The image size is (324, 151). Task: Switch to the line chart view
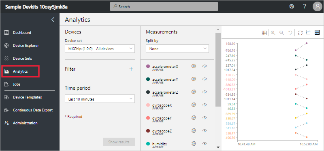(x=308, y=32)
